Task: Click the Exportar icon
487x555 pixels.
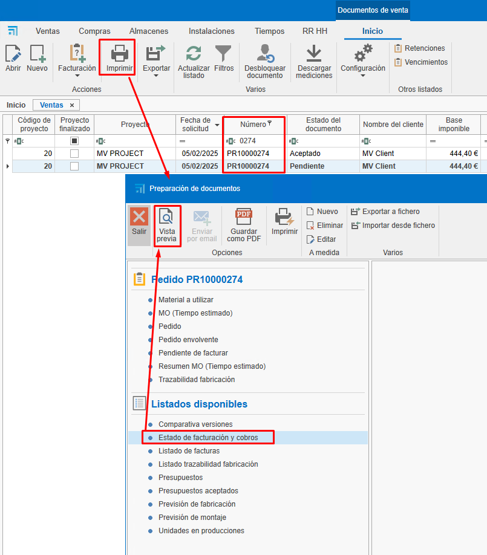Action: 156,54
